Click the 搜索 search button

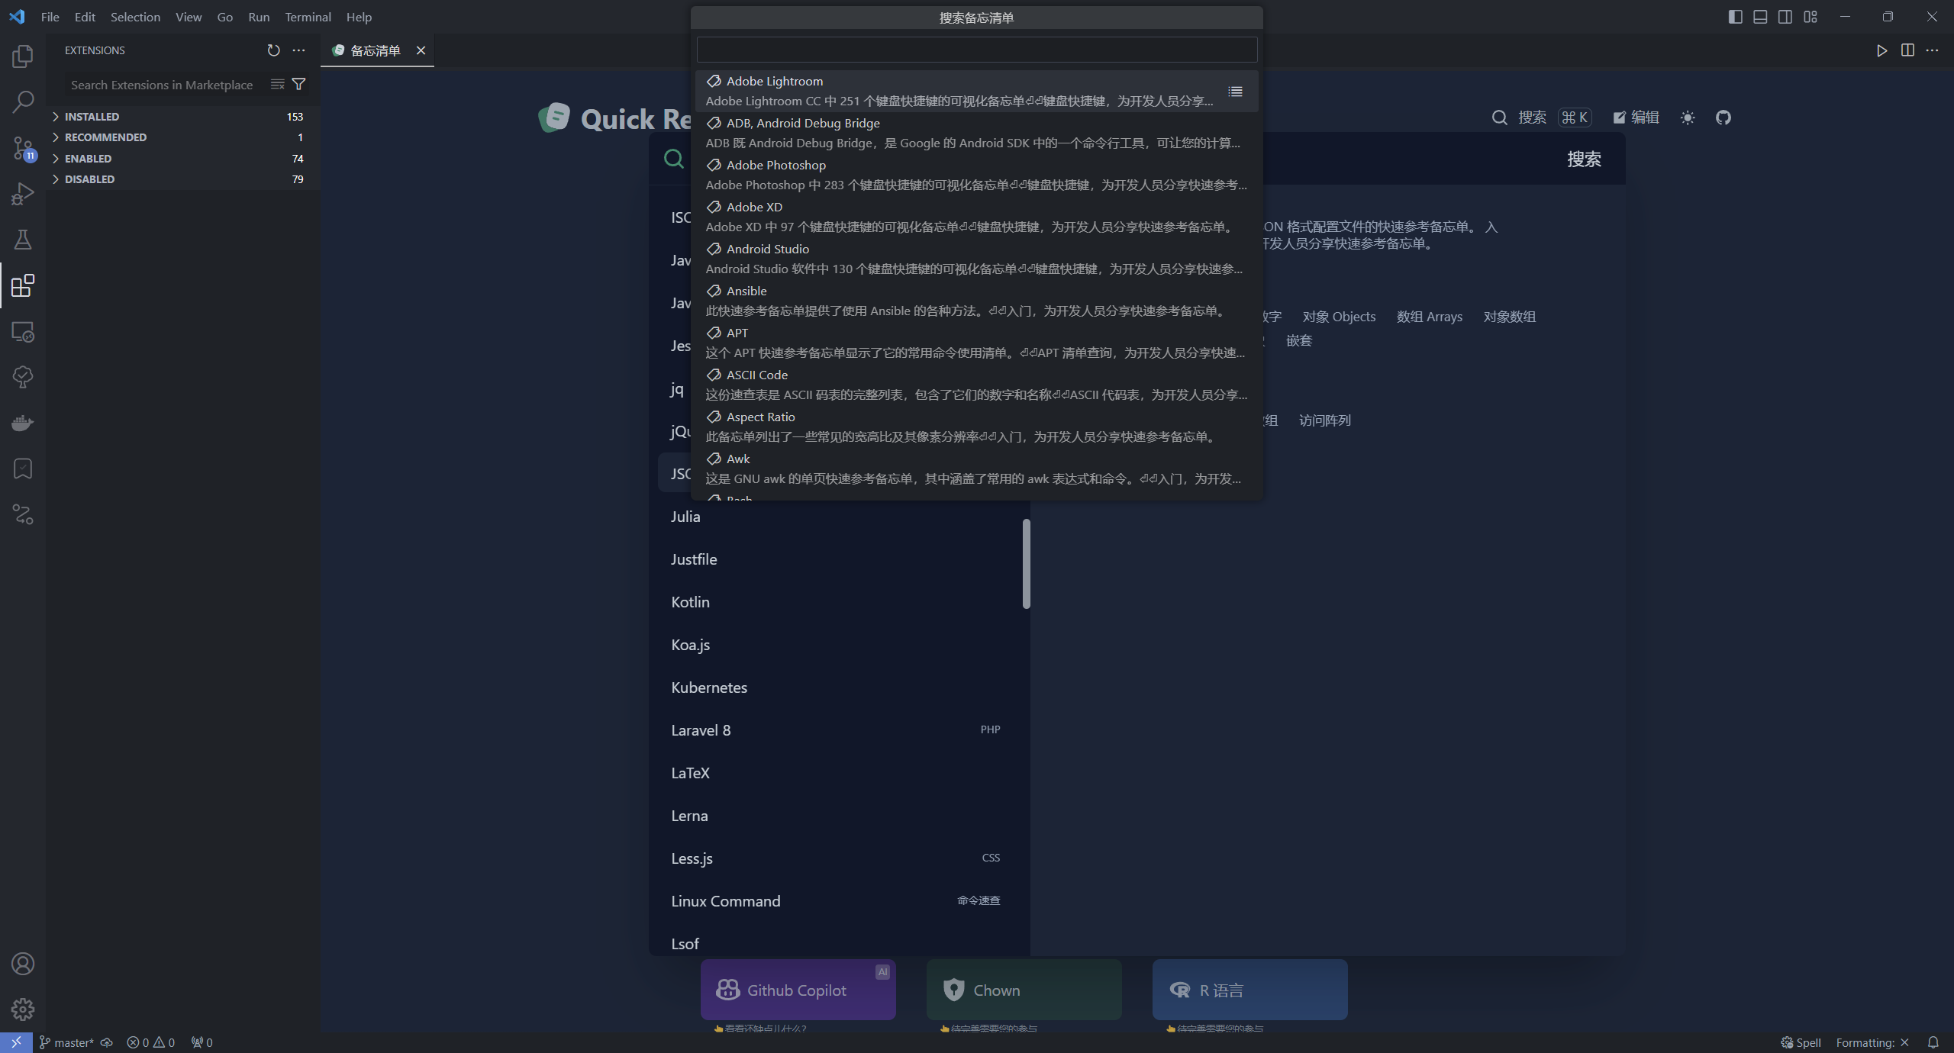[x=1585, y=159]
